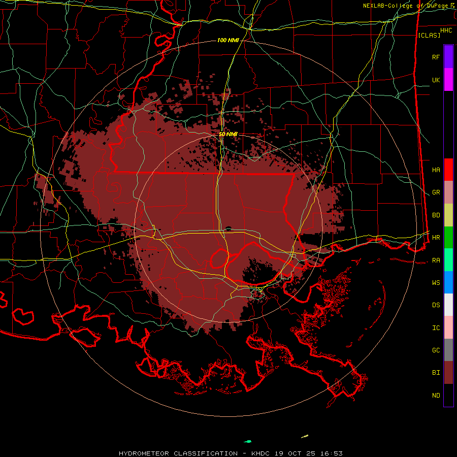Screen dimensions: 457x457
Task: Click the UK magenta legend swatch
Action: 448,80
